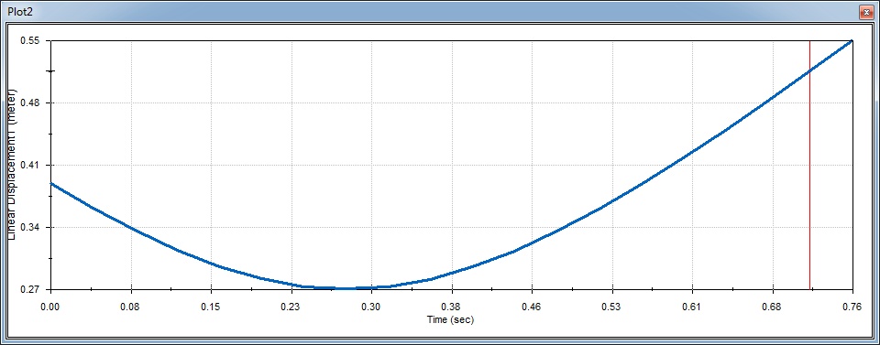Click the 0.38 x-axis value
Screen dimensions: 880x345
point(452,307)
